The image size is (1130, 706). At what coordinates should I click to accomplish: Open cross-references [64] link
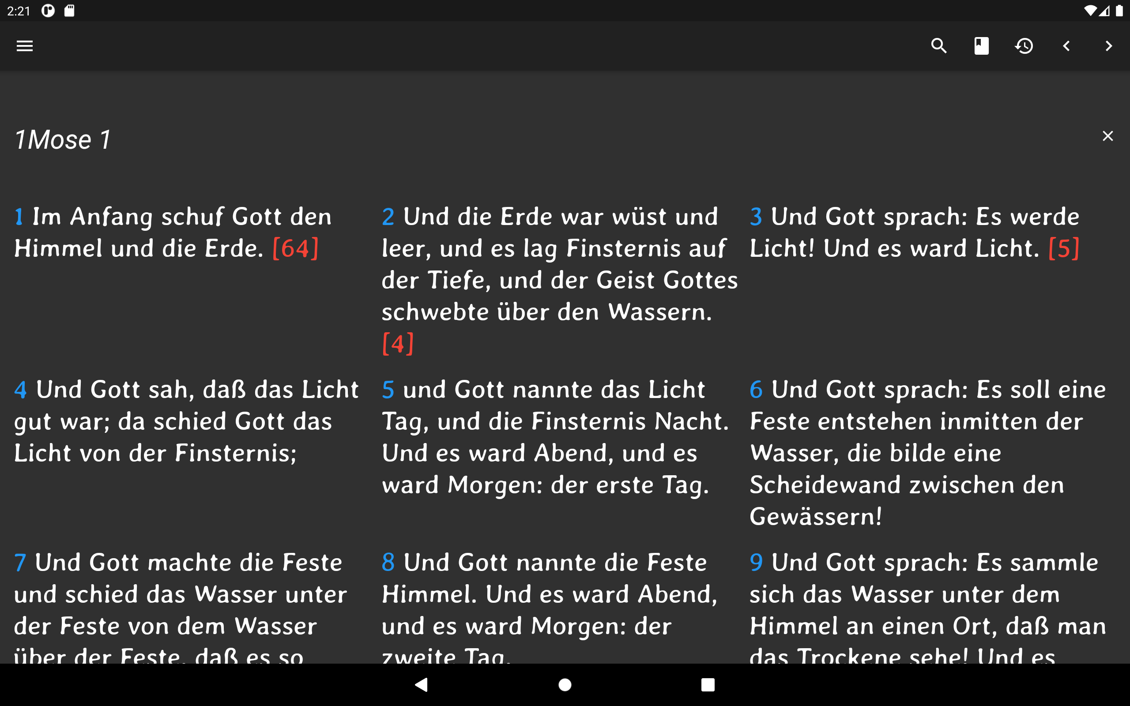[x=296, y=248]
